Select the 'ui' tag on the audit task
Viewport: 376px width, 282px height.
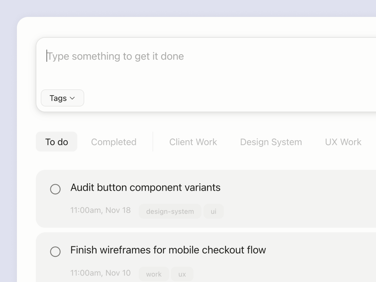coord(214,211)
